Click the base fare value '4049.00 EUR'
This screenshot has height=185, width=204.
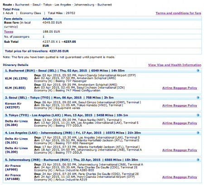tap(52, 23)
